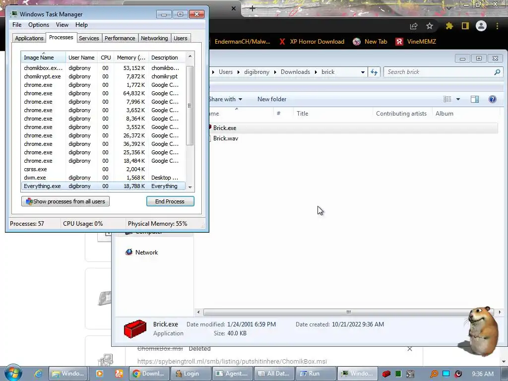Open the Performance tab
Screen dimensions: 508x381
[120, 38]
